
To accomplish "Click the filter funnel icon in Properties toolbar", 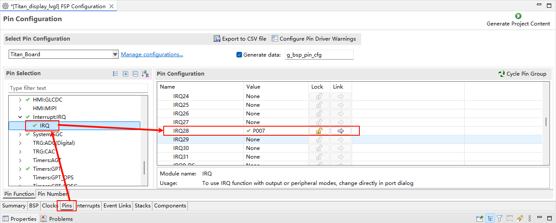I will point(499,219).
